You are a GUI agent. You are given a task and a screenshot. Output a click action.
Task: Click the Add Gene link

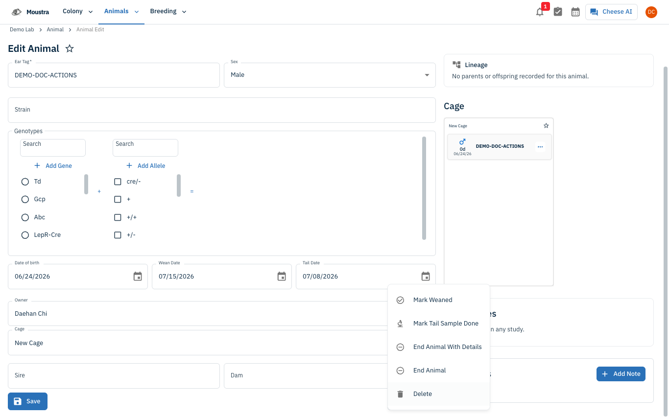(53, 166)
